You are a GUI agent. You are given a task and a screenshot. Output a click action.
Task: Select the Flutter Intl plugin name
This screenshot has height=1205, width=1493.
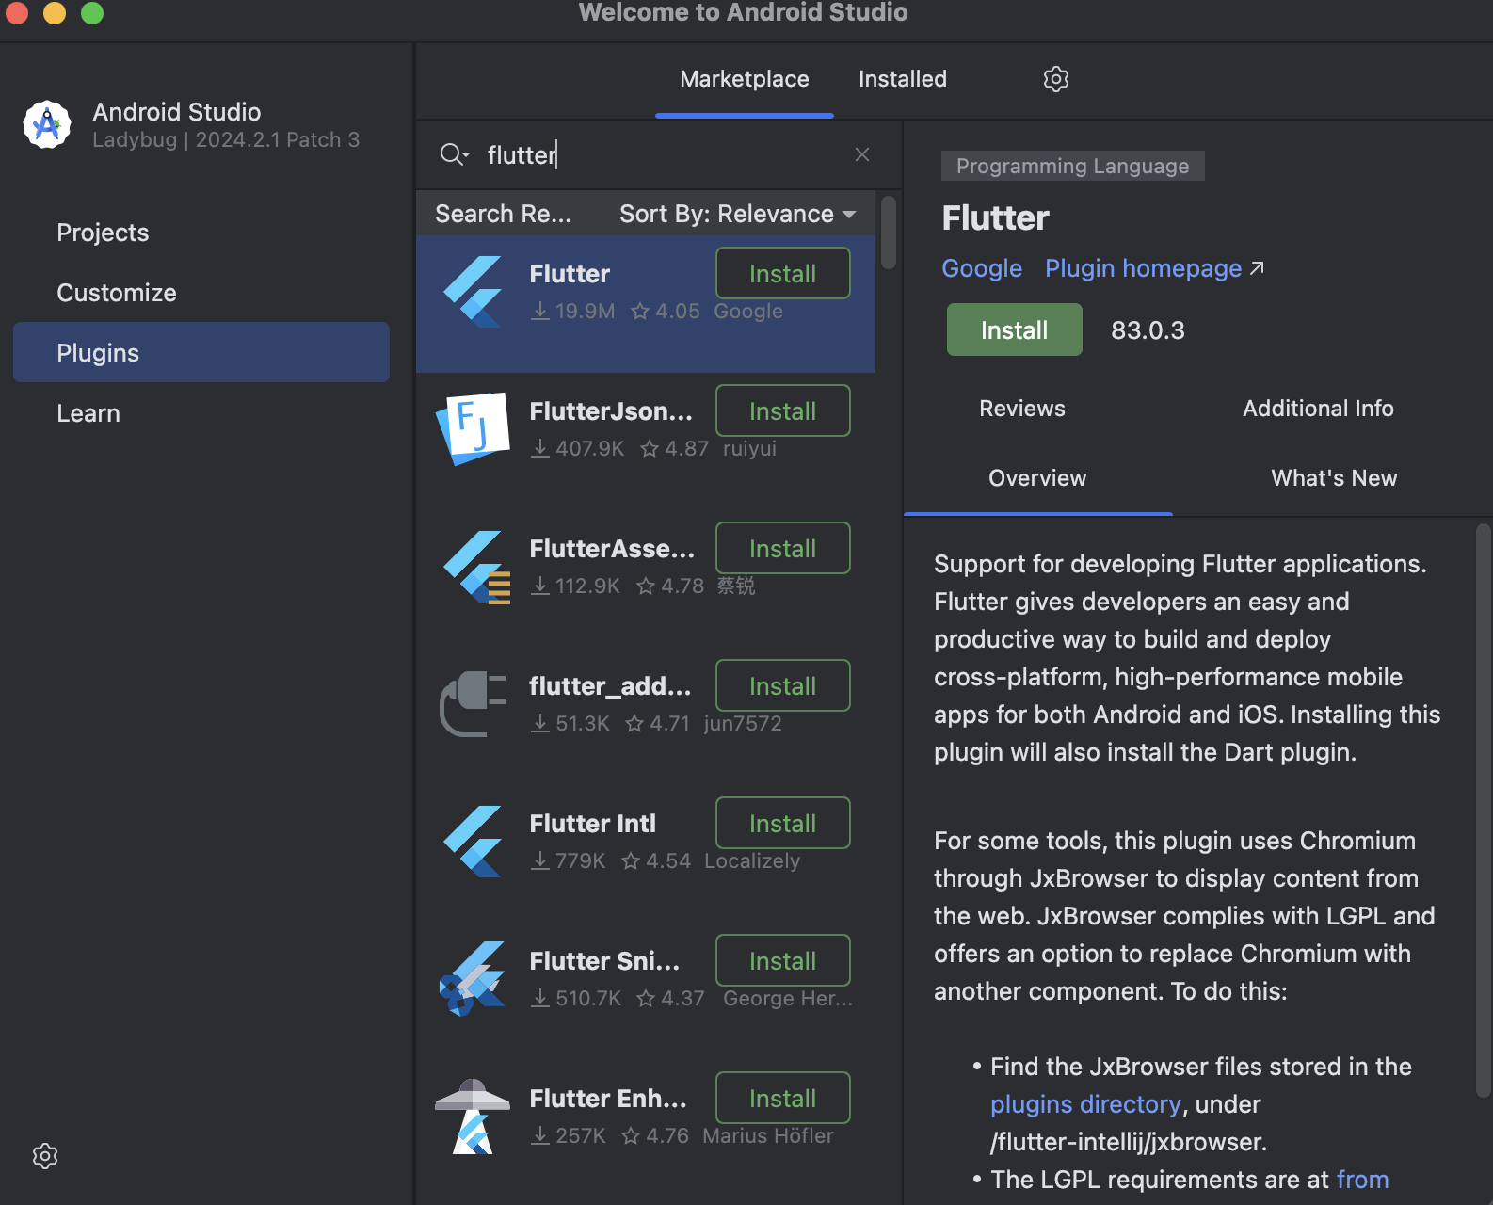(x=593, y=824)
